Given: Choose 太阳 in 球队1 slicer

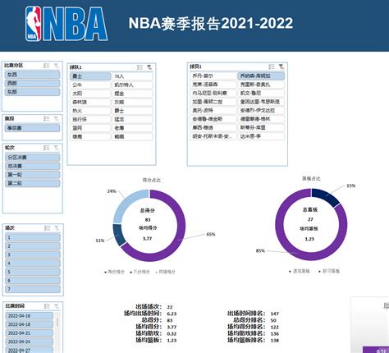Looking at the screenshot, I should (x=90, y=94).
